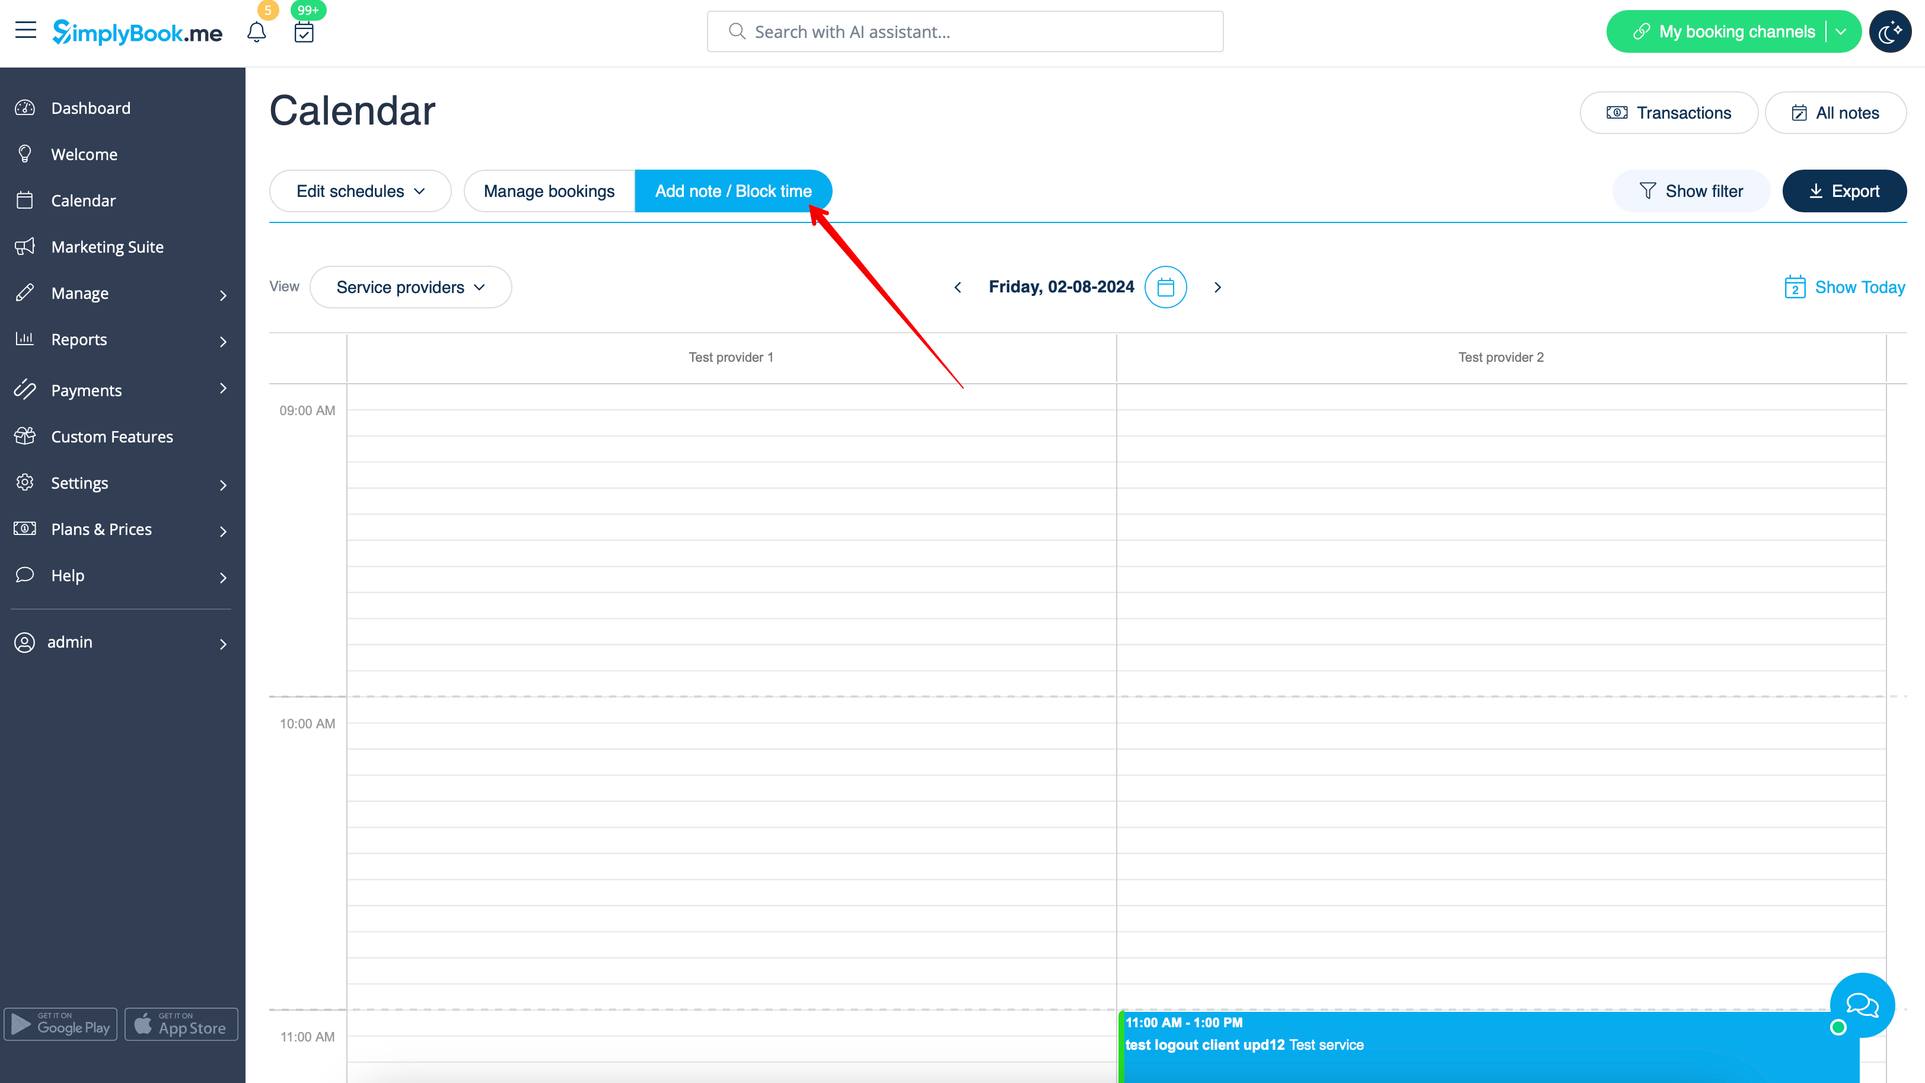This screenshot has height=1083, width=1925.
Task: Open Marketing Suite in the sidebar
Action: pos(107,247)
